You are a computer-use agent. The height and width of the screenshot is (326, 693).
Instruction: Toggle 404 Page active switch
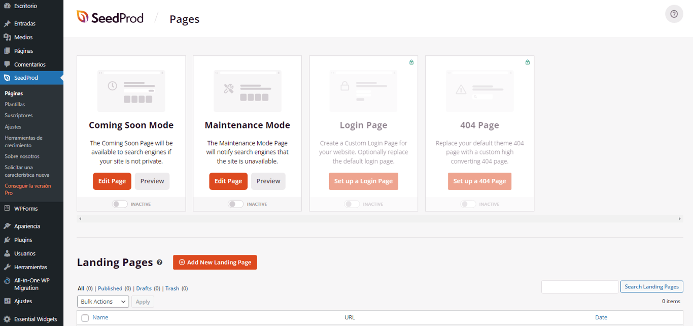[x=468, y=204]
